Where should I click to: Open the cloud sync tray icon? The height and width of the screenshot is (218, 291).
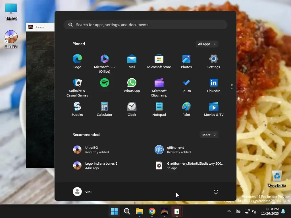238,211
